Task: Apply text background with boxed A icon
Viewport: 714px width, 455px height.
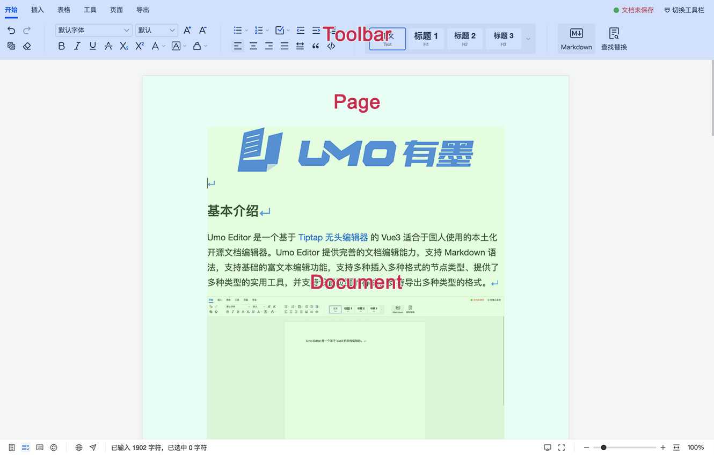Action: coord(176,46)
